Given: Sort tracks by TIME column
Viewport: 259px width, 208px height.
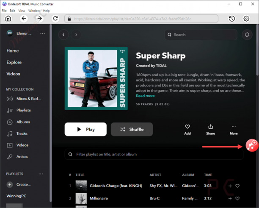Looking at the screenshot, I should [208, 175].
